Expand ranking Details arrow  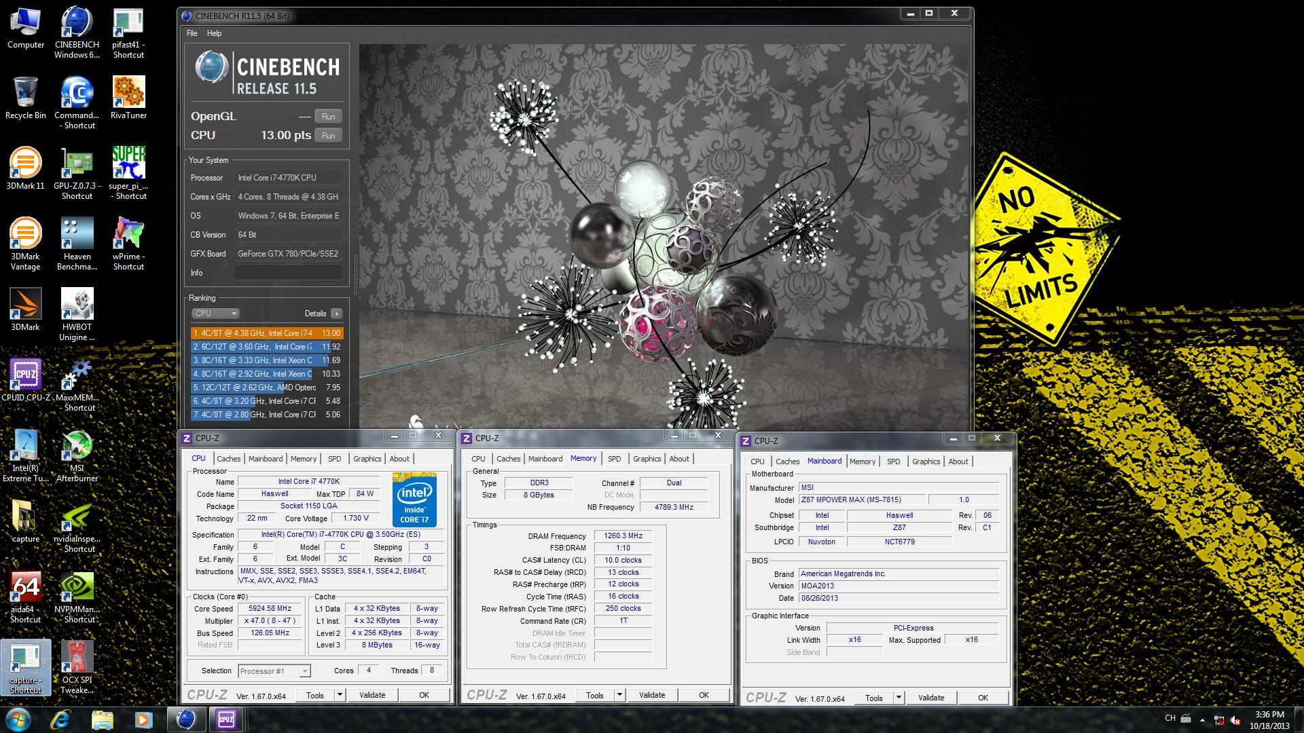[x=337, y=314]
